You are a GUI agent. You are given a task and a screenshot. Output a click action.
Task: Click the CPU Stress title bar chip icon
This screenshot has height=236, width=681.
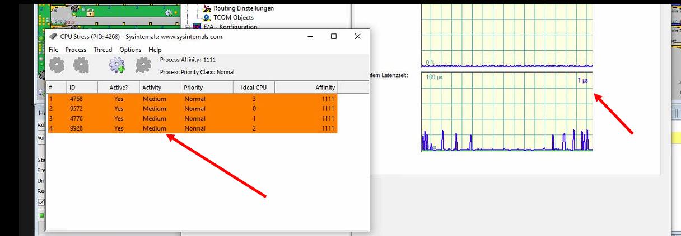pyautogui.click(x=54, y=37)
